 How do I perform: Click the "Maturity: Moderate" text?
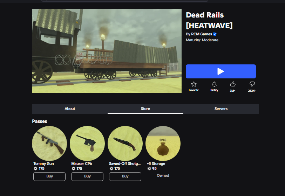pyautogui.click(x=202, y=40)
